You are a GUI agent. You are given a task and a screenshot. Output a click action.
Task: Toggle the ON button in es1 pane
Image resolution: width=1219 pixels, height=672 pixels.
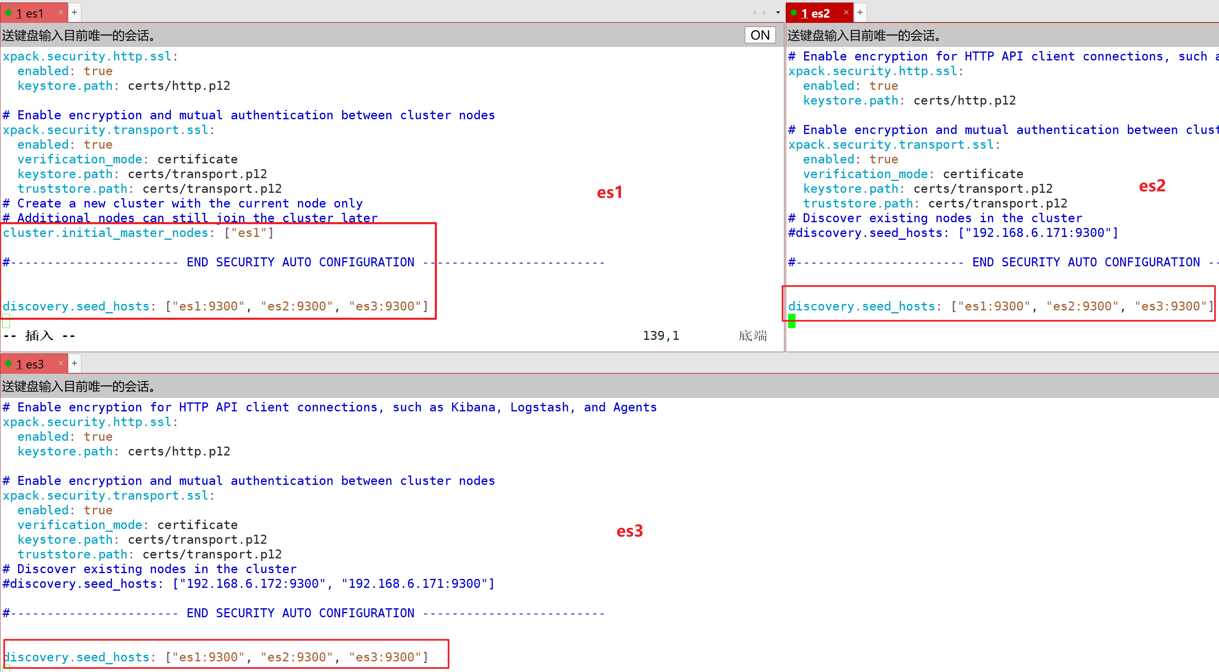pyautogui.click(x=760, y=35)
